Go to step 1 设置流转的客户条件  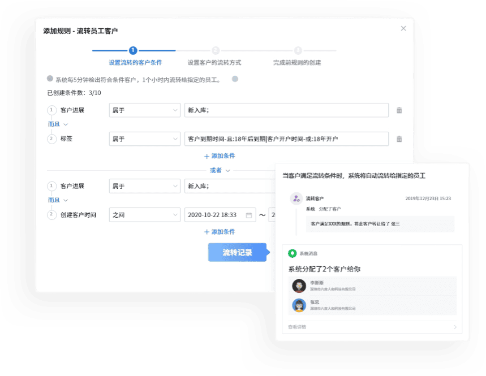133,51
